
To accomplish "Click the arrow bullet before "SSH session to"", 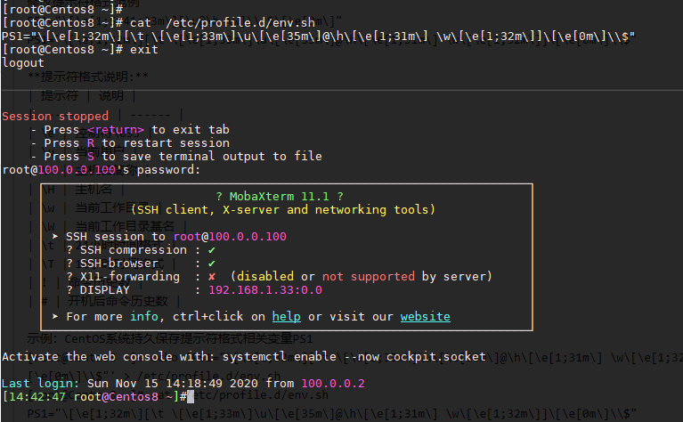I will [x=55, y=237].
